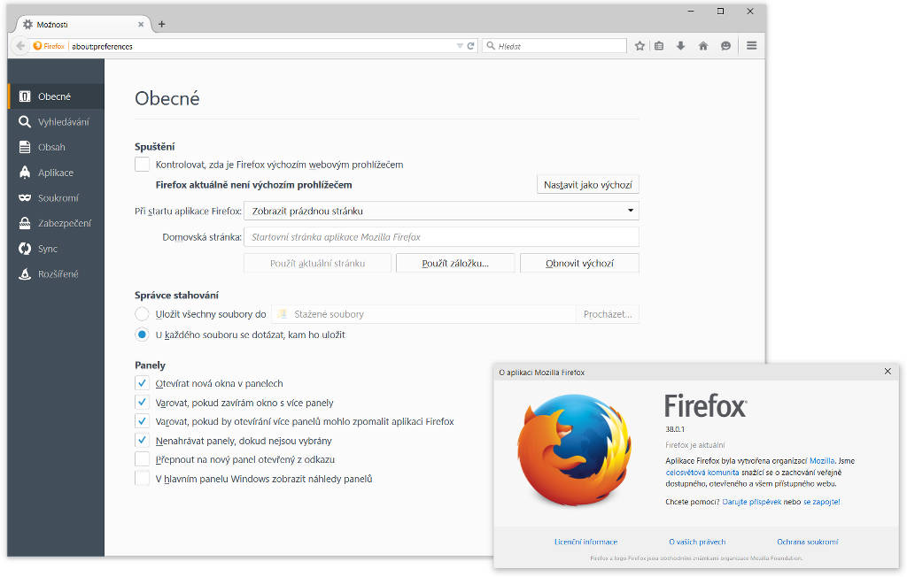This screenshot has height=577, width=907.
Task: Select Uložit všechny soubory do radio option
Action: (x=143, y=314)
